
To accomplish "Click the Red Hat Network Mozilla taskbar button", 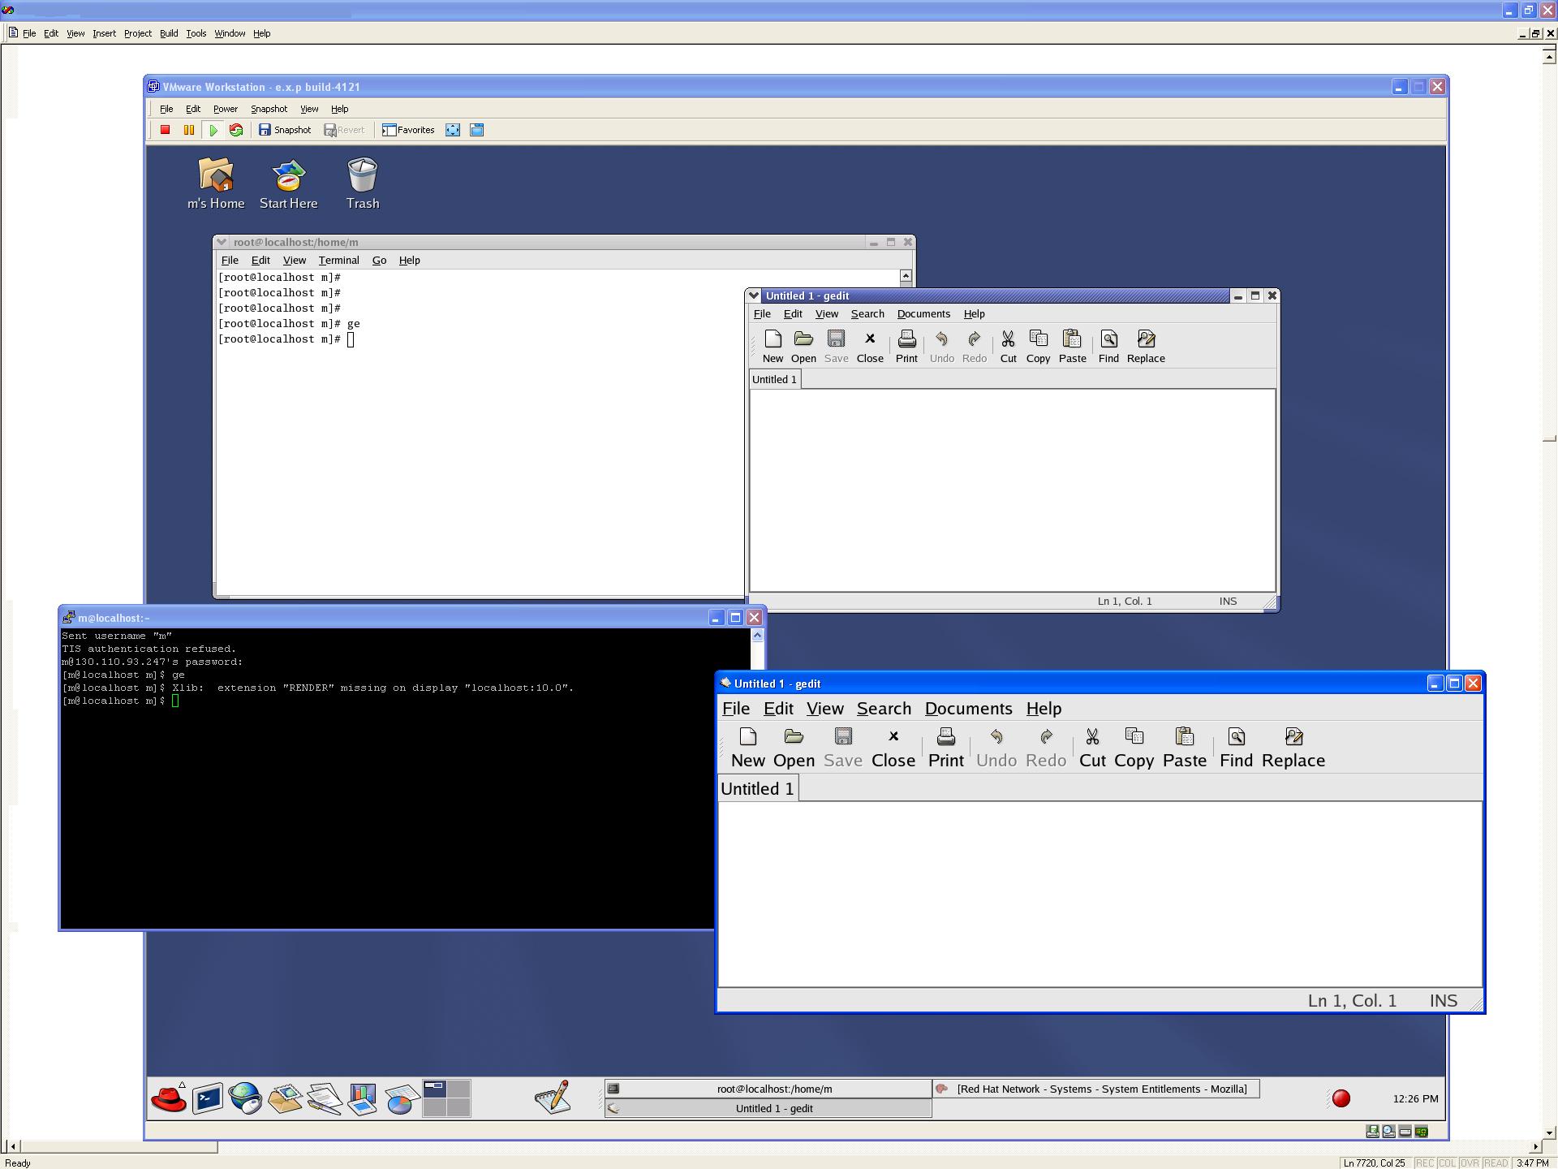I will 1095,1089.
